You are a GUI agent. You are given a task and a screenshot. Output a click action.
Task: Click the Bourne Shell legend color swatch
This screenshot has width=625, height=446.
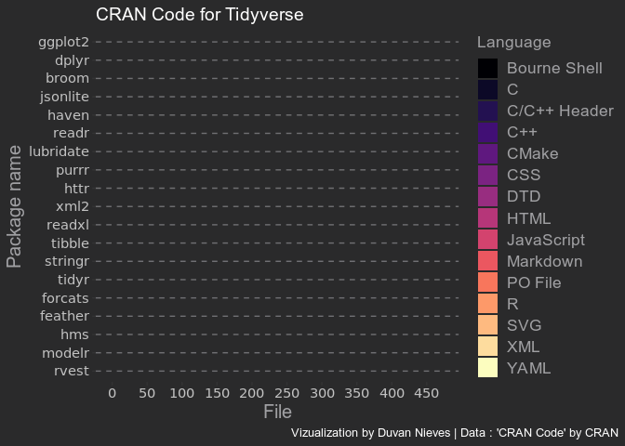487,68
